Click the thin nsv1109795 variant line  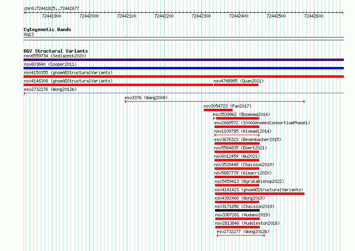tap(237, 135)
